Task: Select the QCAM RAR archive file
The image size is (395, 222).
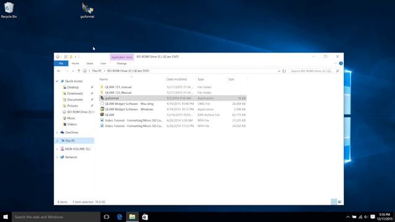Action: coord(173,115)
